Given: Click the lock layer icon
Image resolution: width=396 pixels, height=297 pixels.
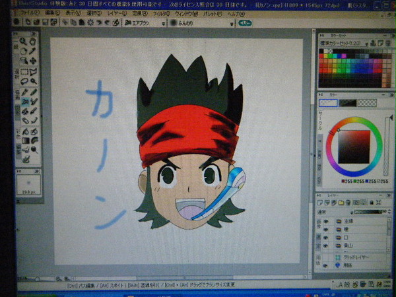Looking at the screenshot, I should click(x=371, y=203).
